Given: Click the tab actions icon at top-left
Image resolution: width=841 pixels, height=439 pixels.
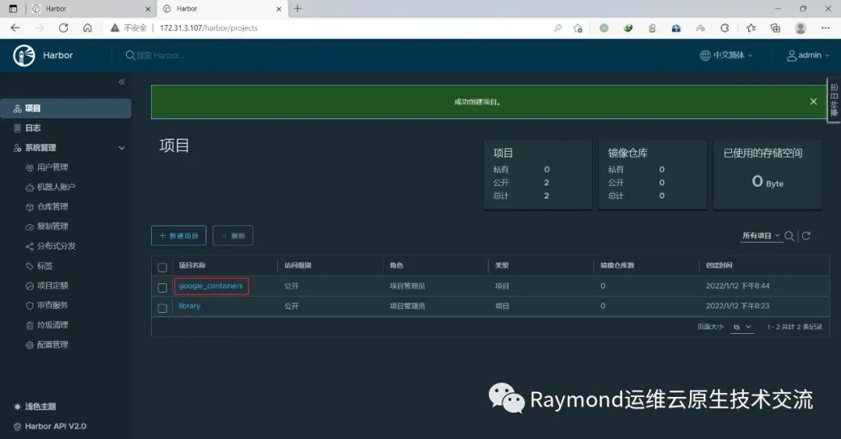Looking at the screenshot, I should pyautogui.click(x=13, y=9).
